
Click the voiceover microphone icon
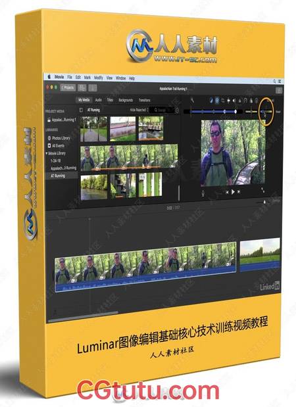click(203, 193)
